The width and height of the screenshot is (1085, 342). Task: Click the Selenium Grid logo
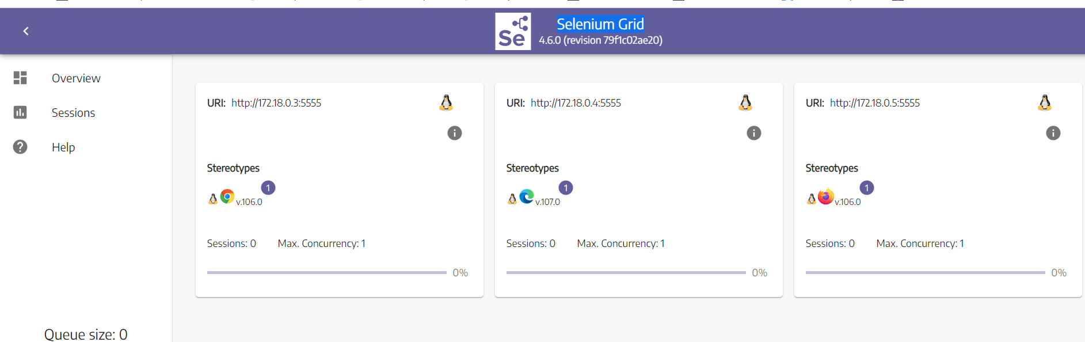512,31
